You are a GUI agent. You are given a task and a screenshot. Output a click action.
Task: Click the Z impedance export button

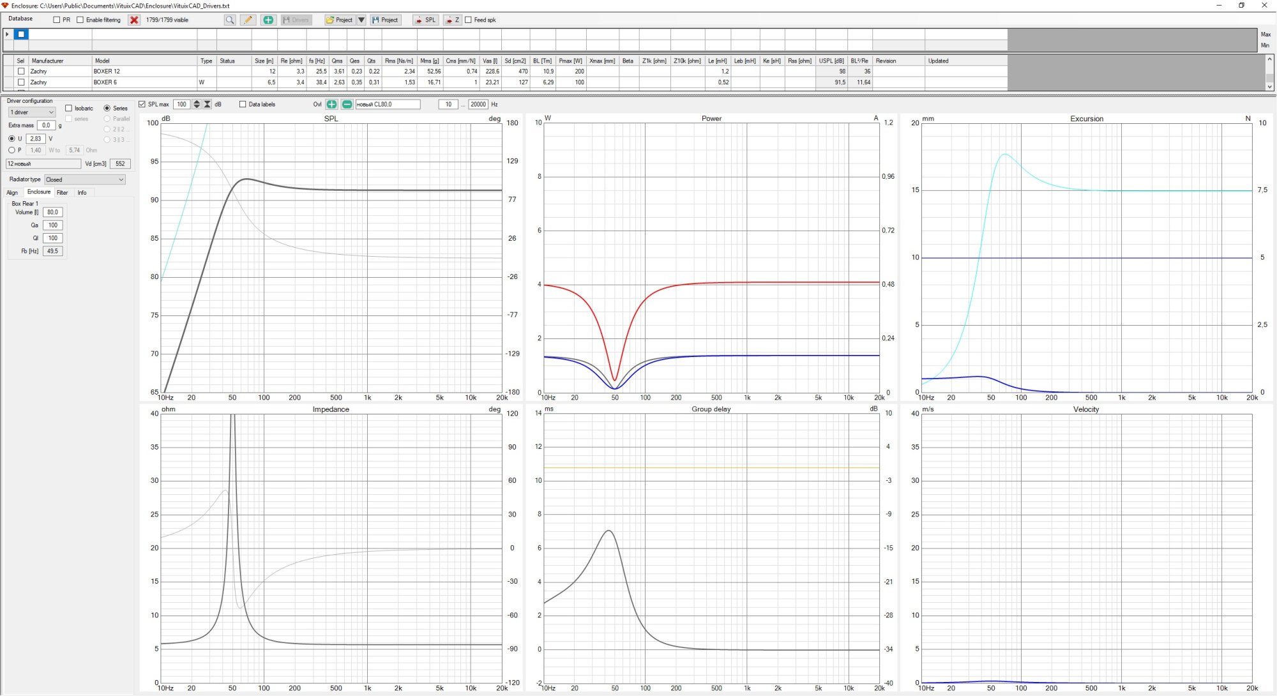click(452, 20)
